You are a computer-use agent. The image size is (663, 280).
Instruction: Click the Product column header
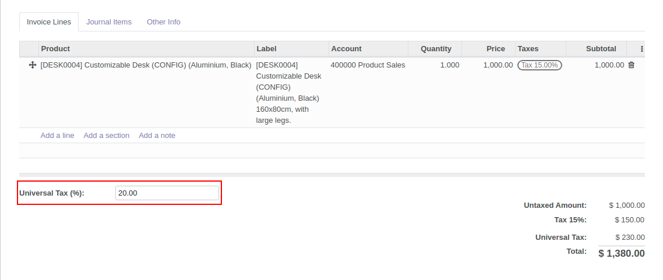pyautogui.click(x=55, y=49)
